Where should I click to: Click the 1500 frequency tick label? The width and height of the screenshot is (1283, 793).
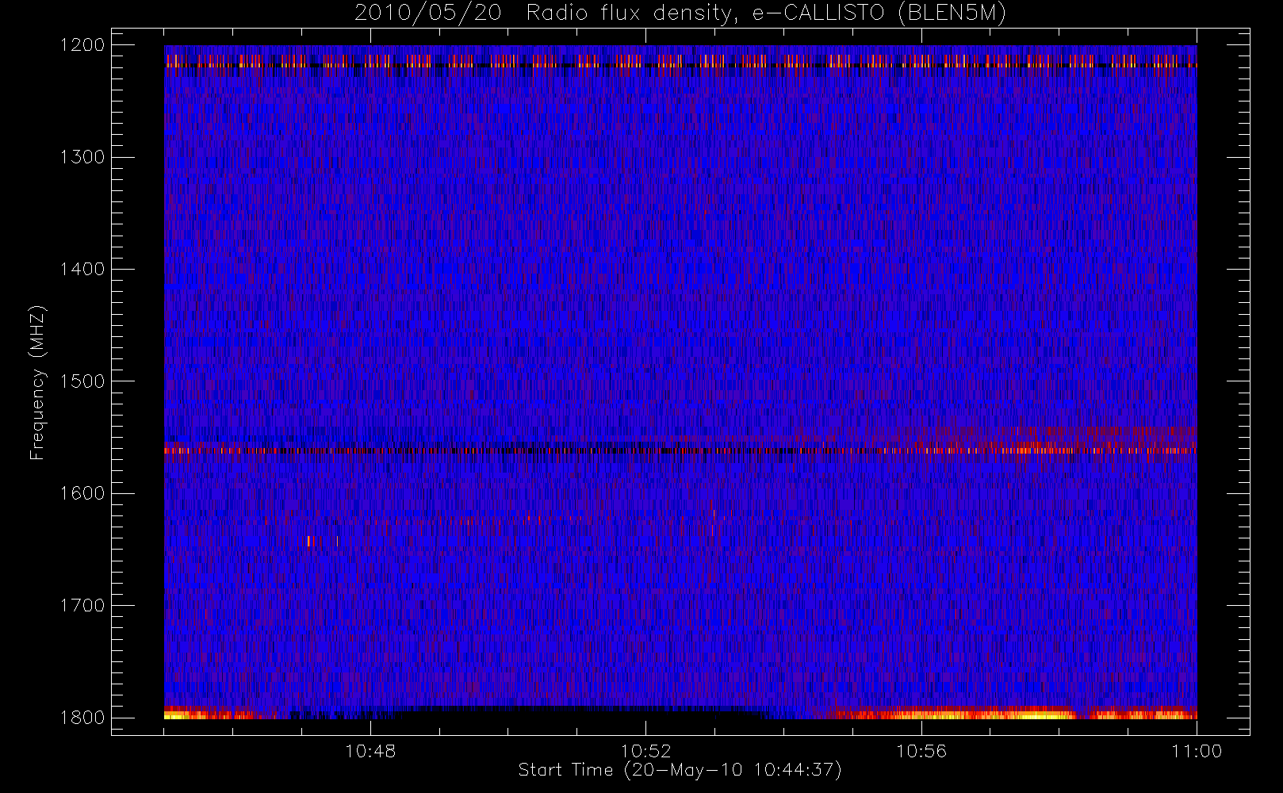pos(82,381)
